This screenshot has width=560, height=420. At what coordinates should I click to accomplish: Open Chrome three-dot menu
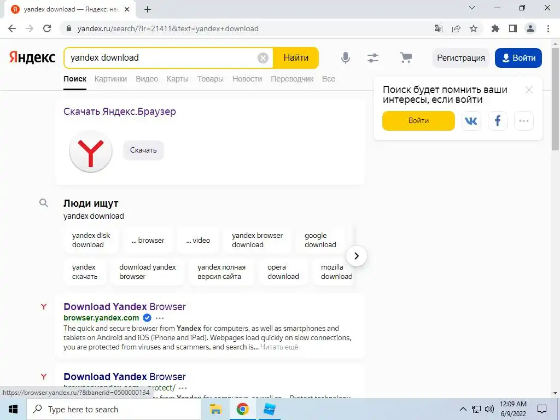pyautogui.click(x=548, y=28)
